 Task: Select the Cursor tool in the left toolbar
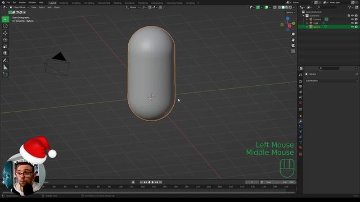click(x=5, y=26)
